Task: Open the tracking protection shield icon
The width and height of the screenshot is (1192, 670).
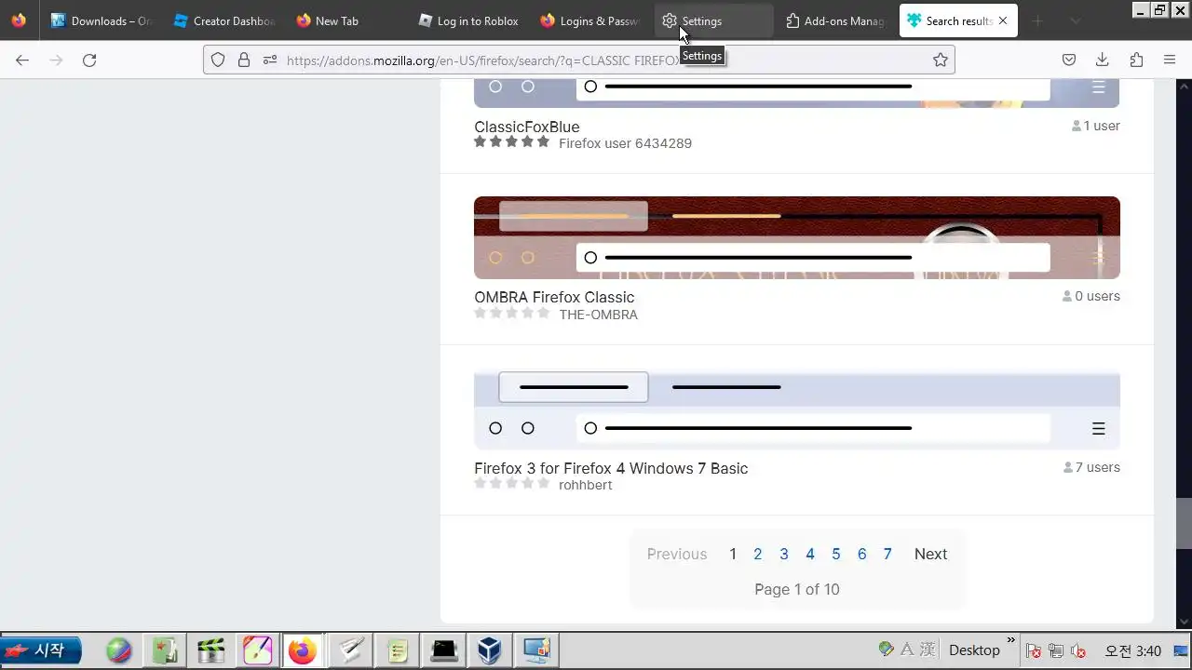Action: 218,60
